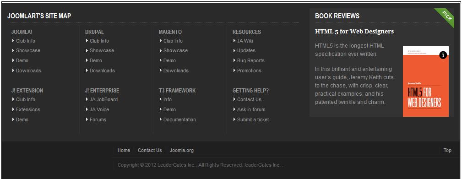View Showcase under Magento heading
The width and height of the screenshot is (462, 179).
(175, 51)
